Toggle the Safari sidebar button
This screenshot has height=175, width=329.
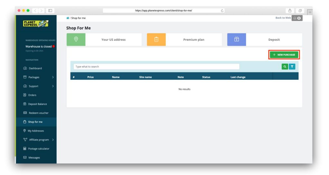(x=50, y=11)
